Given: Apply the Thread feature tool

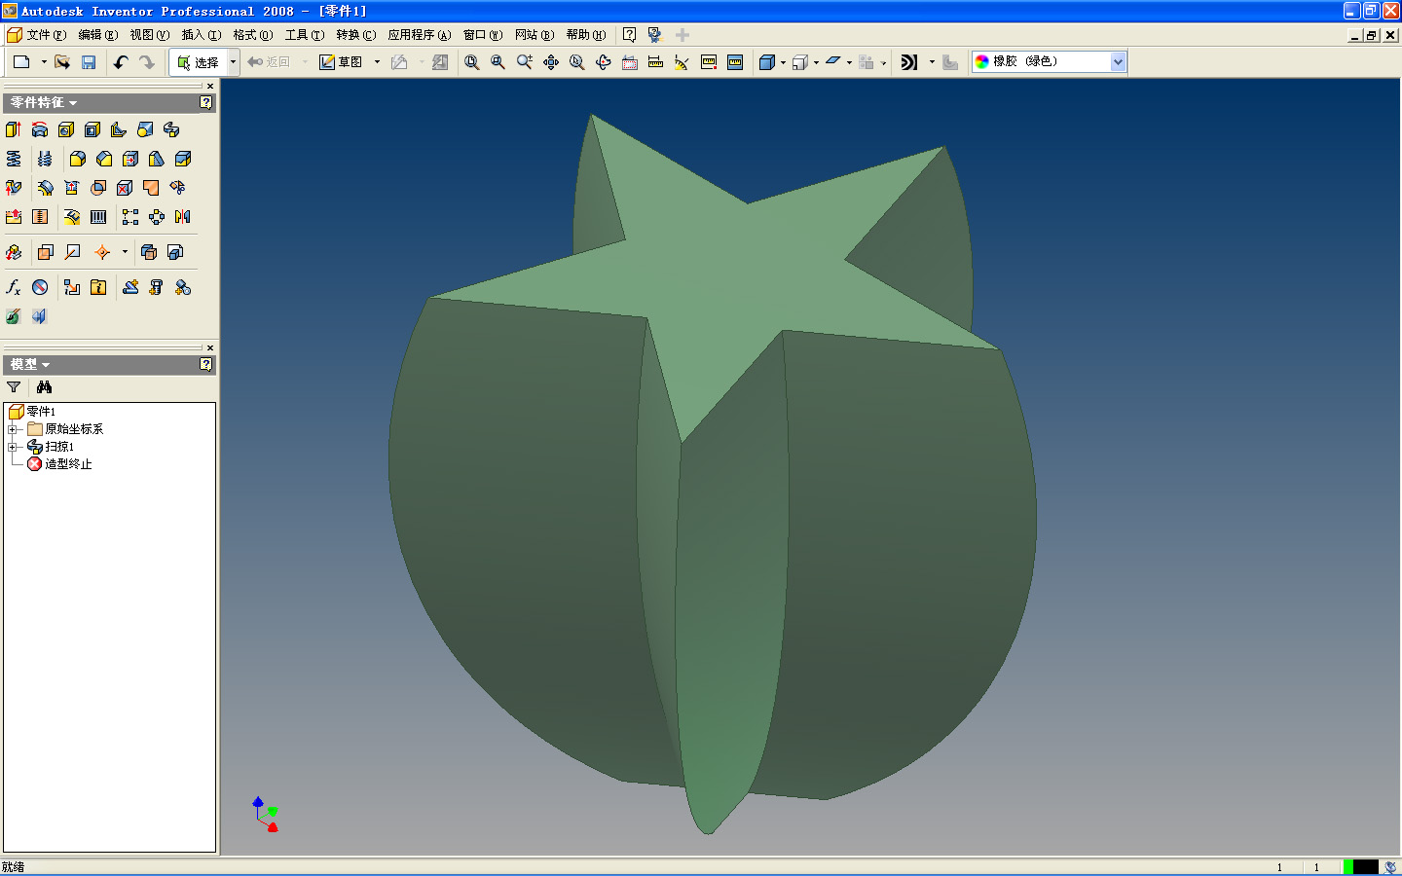Looking at the screenshot, I should tap(45, 159).
